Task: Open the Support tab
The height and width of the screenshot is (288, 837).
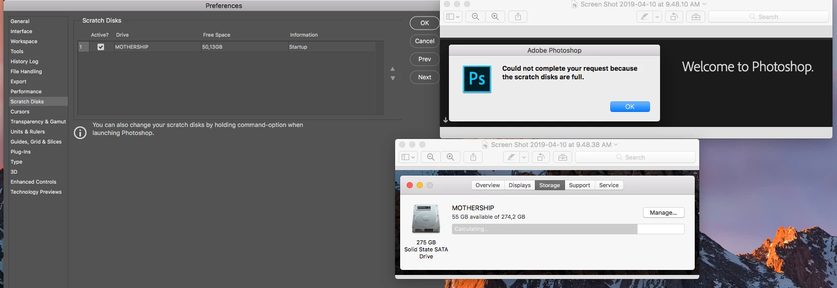Action: 580,185
